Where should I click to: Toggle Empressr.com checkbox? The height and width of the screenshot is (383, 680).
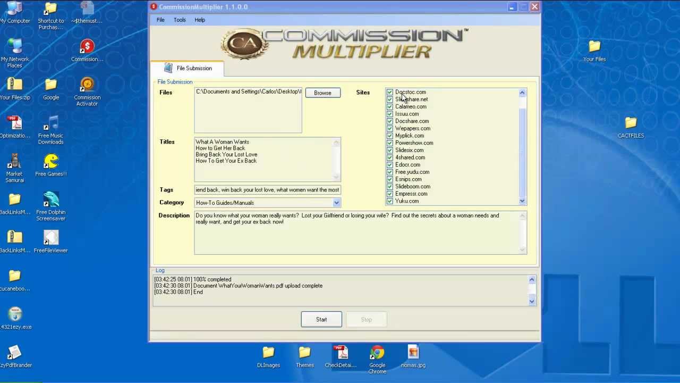(390, 194)
